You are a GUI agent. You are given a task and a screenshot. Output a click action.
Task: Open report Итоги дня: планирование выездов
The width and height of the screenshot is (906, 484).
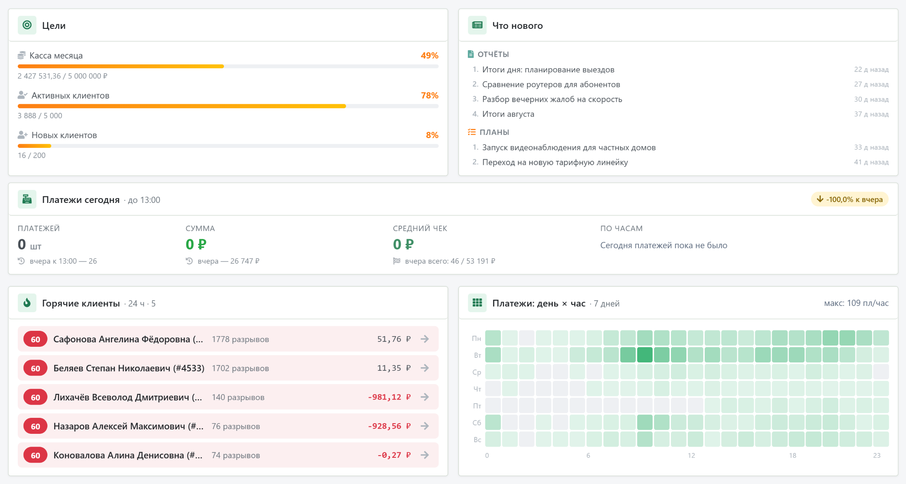tap(548, 69)
